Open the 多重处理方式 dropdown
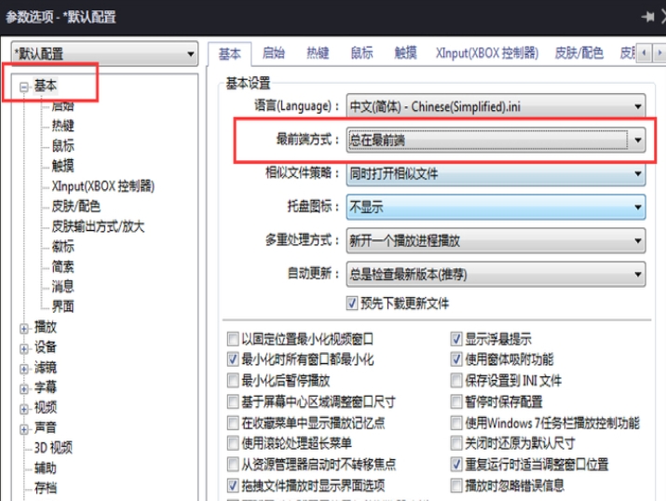This screenshot has height=501, width=666. click(x=496, y=241)
